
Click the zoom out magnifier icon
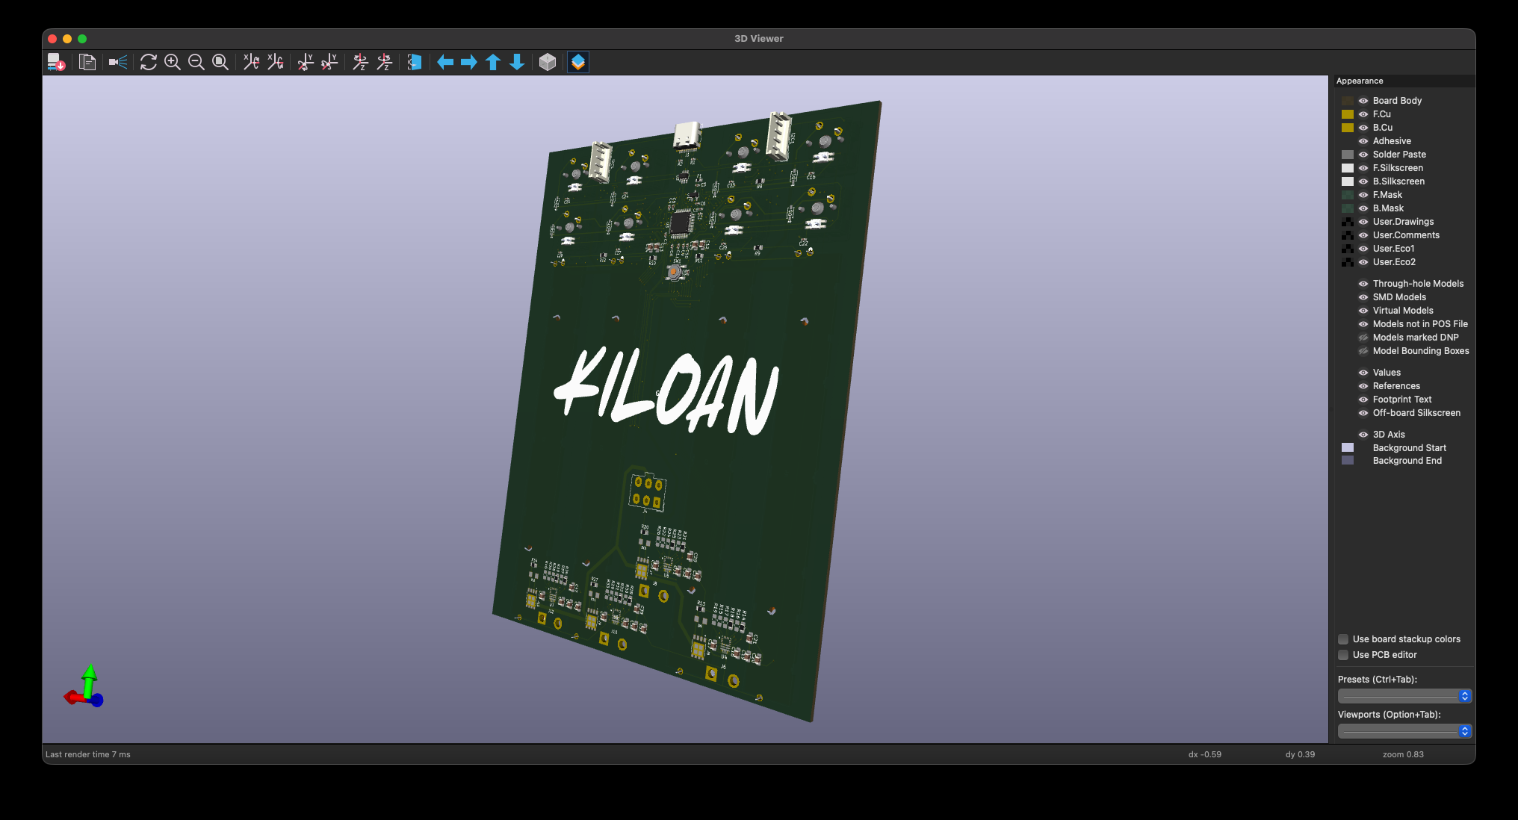[196, 62]
